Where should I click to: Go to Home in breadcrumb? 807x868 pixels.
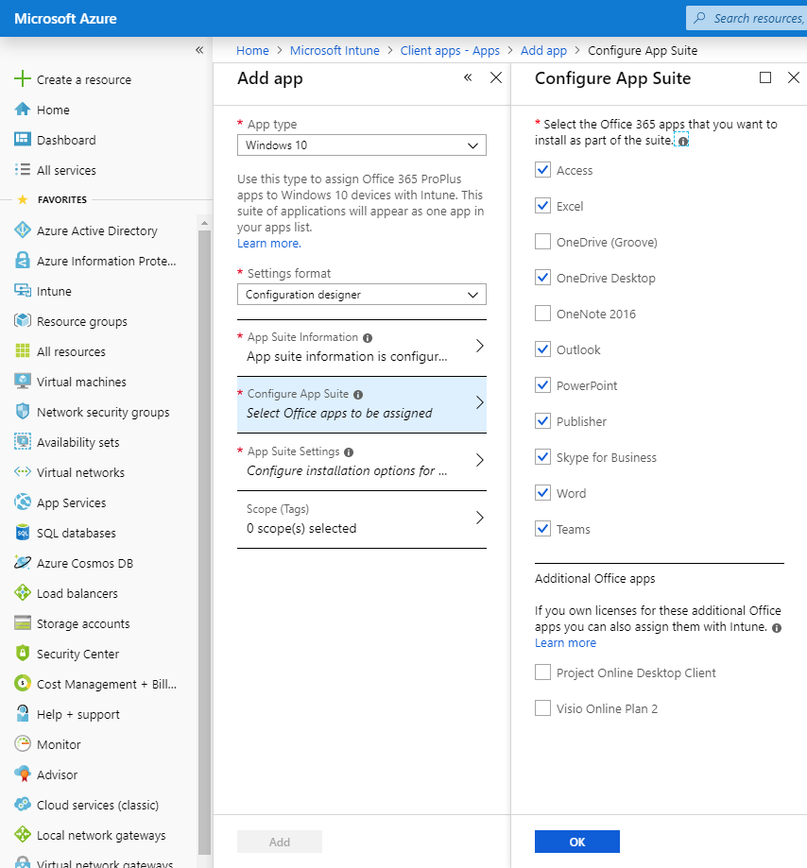click(252, 50)
